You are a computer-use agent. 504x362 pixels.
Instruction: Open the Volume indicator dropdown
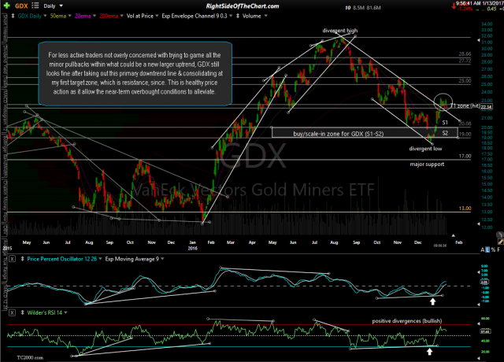pos(265,16)
